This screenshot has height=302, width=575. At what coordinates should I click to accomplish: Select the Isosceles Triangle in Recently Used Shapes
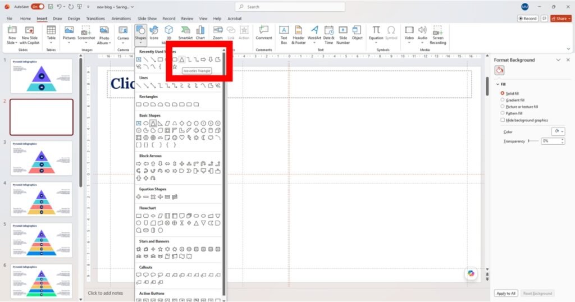pos(182,60)
